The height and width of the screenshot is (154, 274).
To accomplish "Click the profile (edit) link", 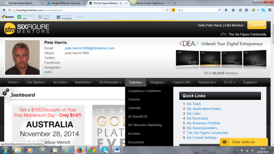I will [48, 72].
